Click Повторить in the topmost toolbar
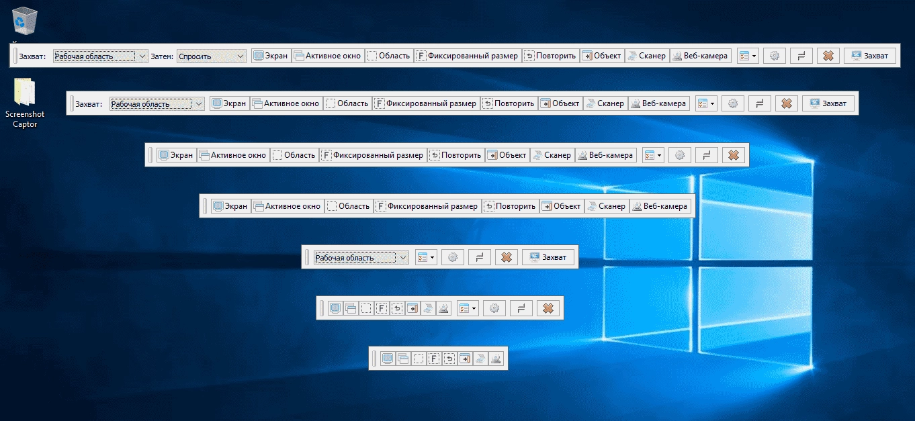The height and width of the screenshot is (421, 915). [x=550, y=56]
